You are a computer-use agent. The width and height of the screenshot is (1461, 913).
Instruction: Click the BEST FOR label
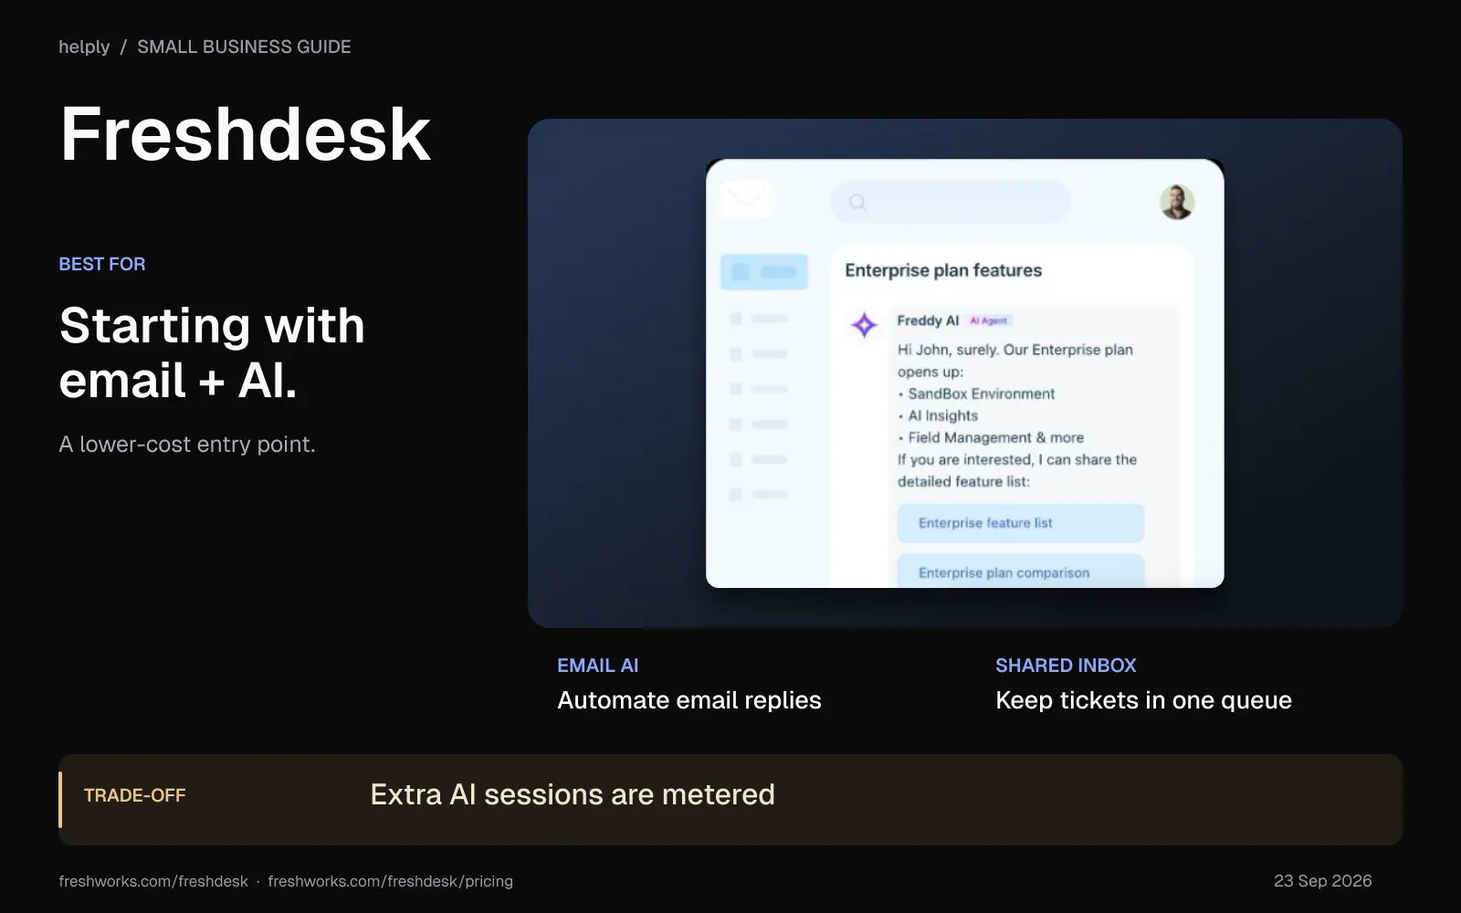tap(102, 264)
